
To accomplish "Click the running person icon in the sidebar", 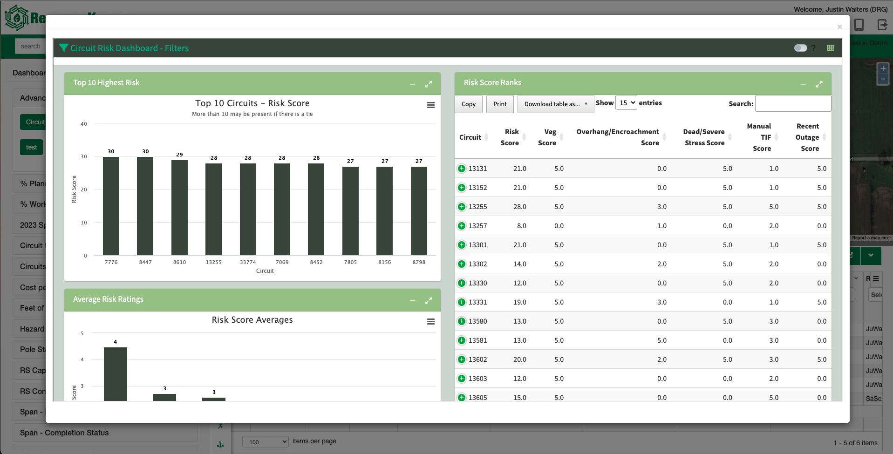I will pos(220,426).
